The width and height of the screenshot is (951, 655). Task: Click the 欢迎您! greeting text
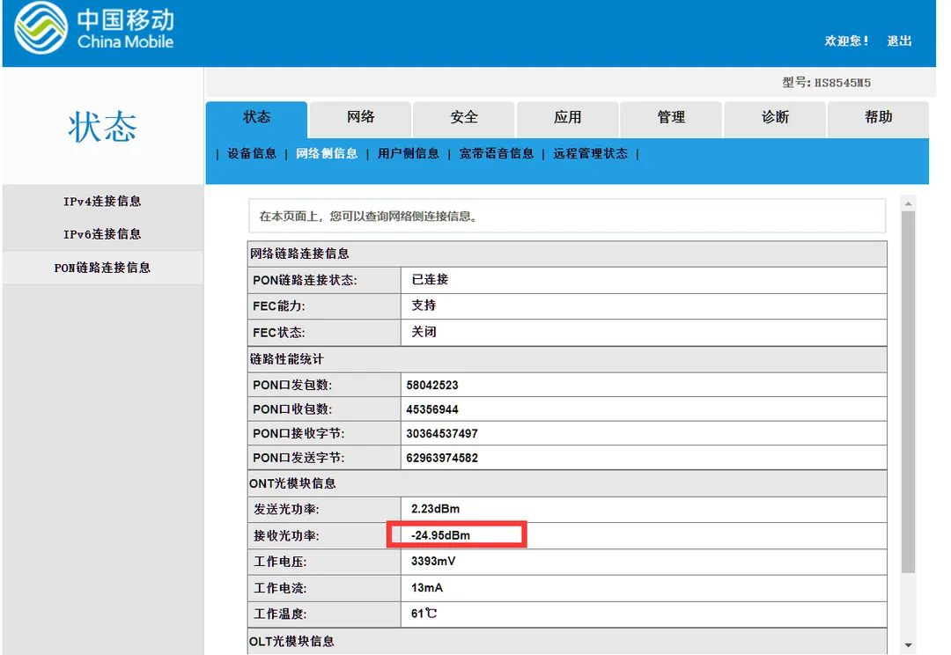pos(847,41)
